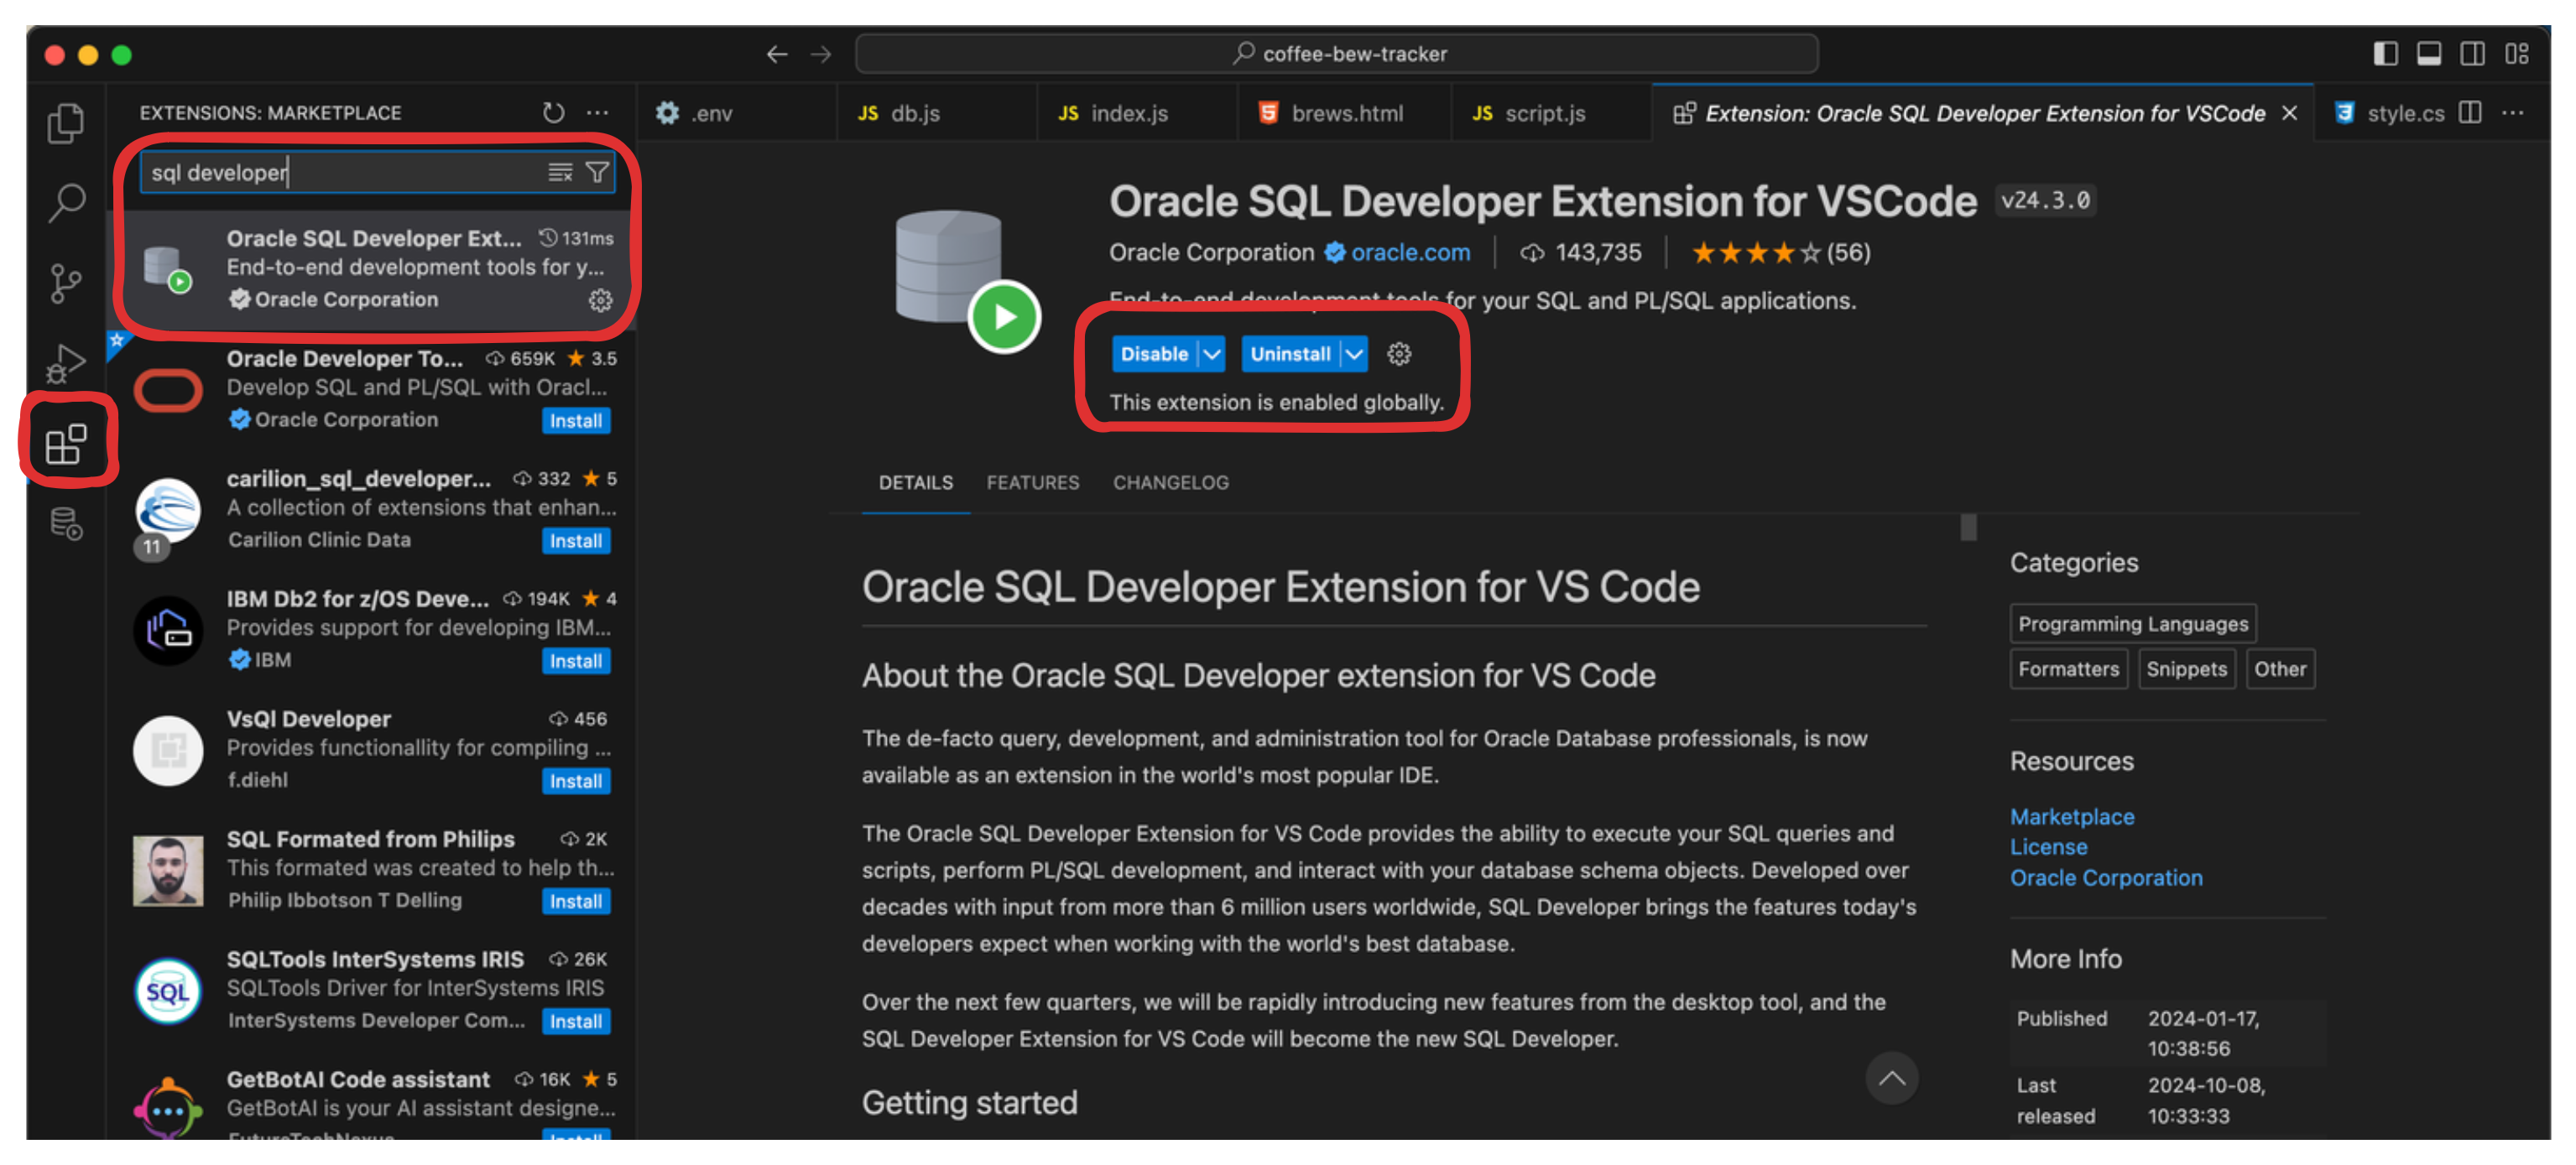Open the customize layout icon
The image size is (2576, 1165).
[x=2517, y=54]
